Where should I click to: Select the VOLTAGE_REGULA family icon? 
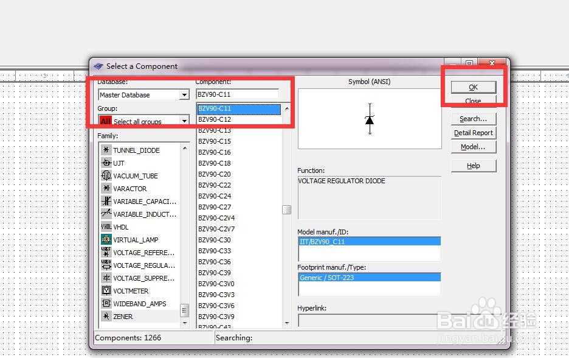coord(106,265)
